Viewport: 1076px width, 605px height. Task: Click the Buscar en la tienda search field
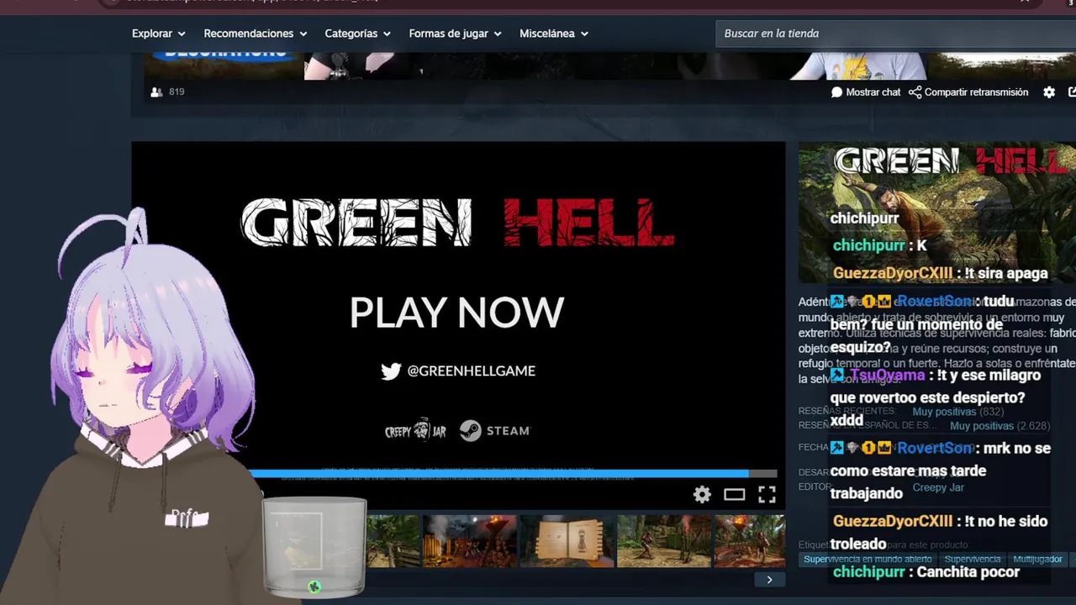tap(895, 34)
